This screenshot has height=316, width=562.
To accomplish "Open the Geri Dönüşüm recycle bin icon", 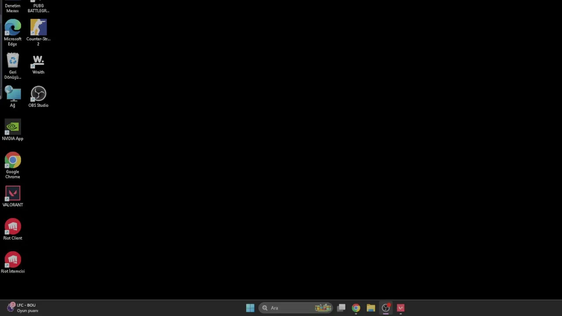I will (x=13, y=66).
